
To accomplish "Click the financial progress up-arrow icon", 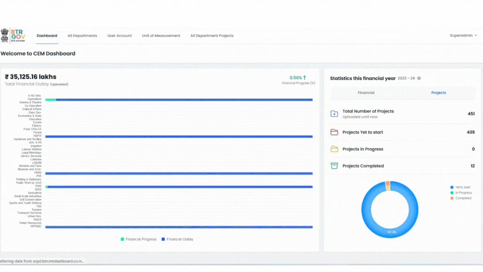I will (305, 78).
